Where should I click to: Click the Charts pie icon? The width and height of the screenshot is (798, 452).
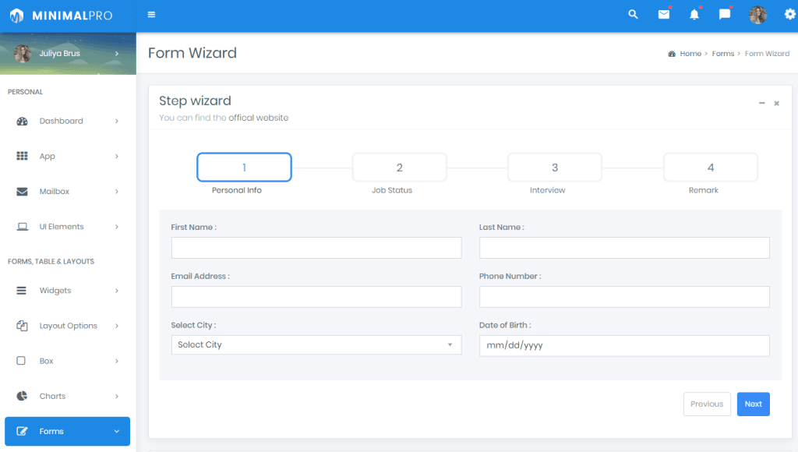coord(22,396)
